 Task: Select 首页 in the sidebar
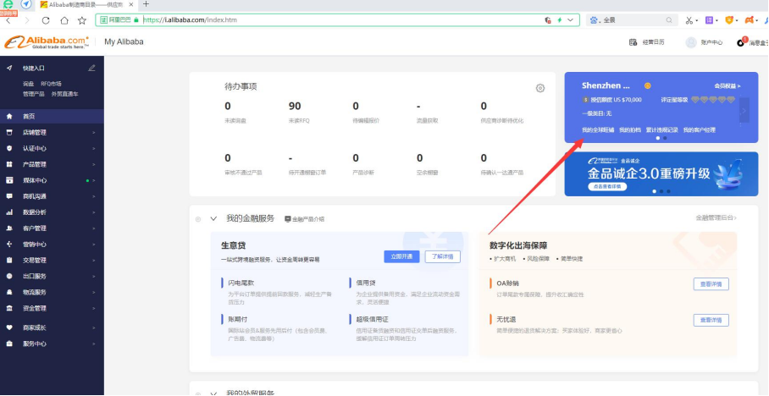[x=29, y=116]
